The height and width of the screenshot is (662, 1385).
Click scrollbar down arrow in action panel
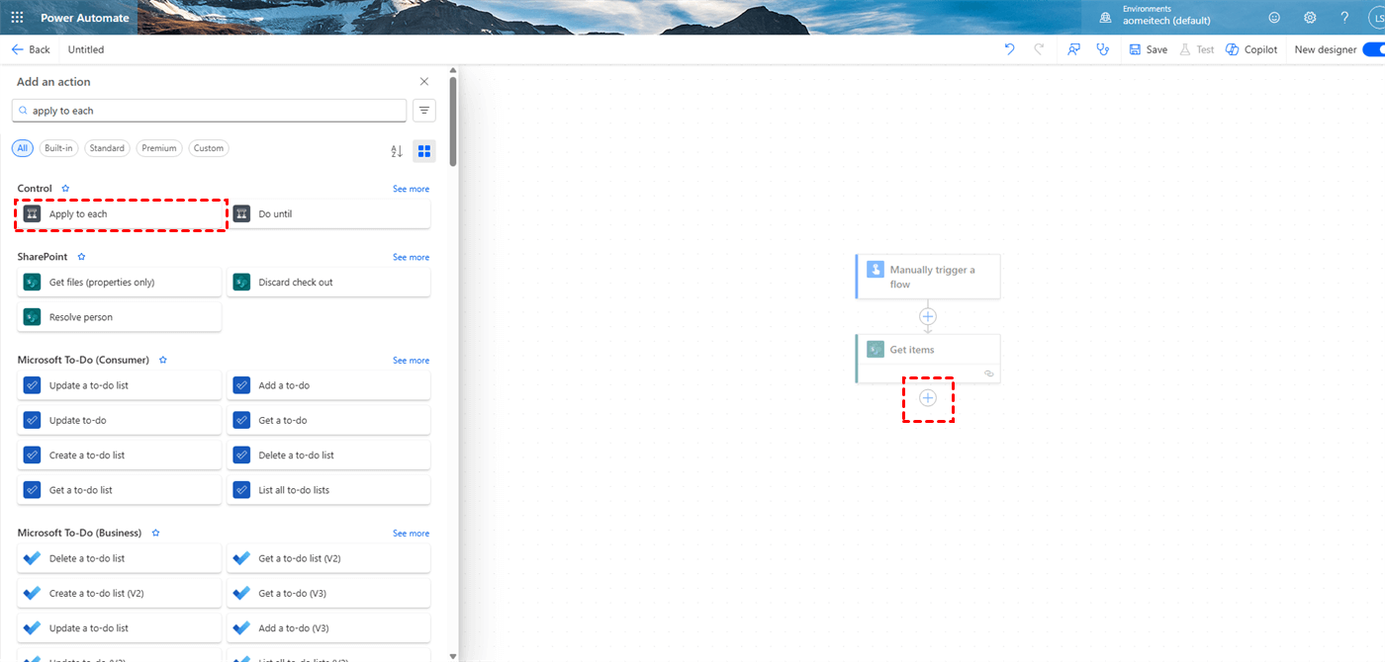pos(453,655)
